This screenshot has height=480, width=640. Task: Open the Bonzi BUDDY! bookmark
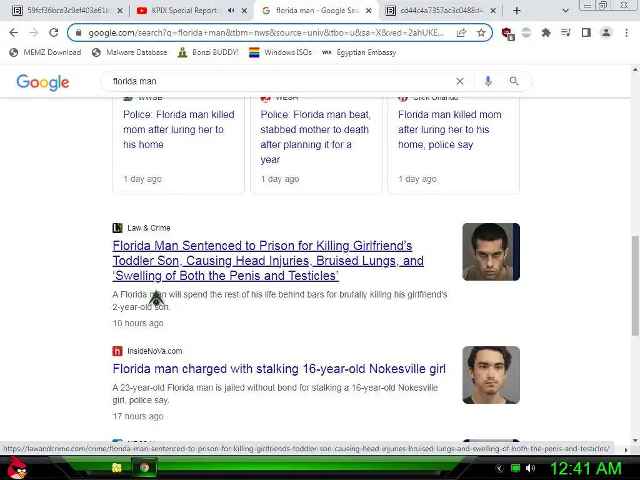[x=209, y=52]
